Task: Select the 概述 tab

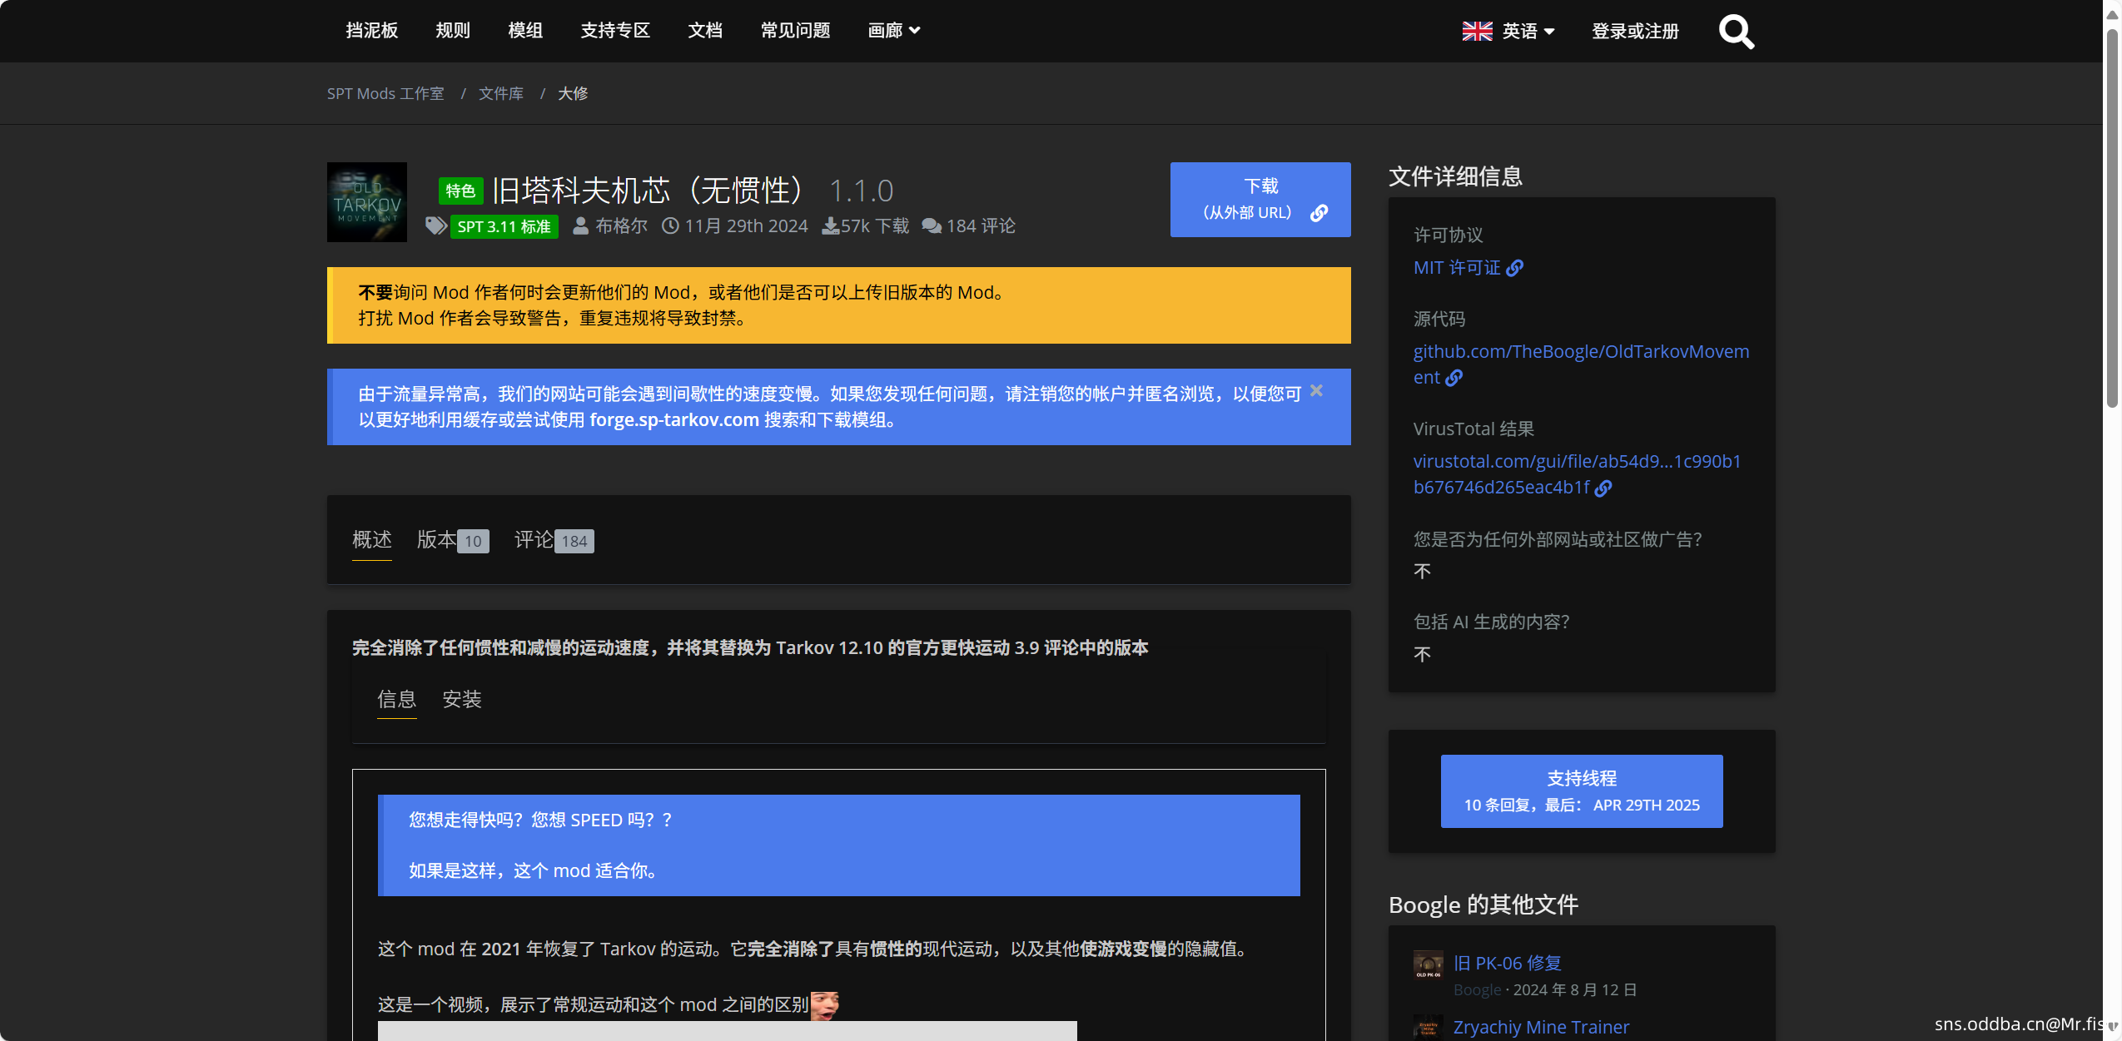Action: pos(371,540)
